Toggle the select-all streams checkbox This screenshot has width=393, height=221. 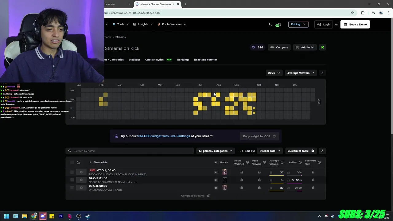(x=72, y=162)
